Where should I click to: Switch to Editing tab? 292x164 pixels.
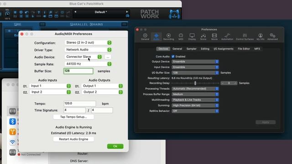[x=205, y=49]
